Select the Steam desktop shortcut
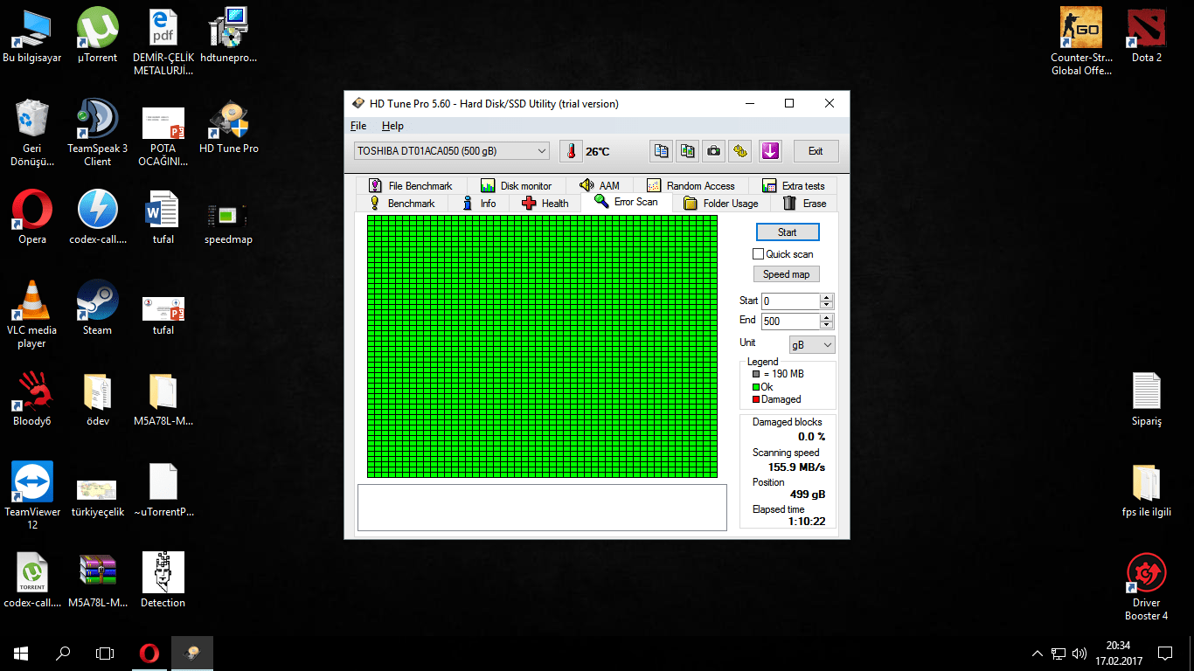 point(98,308)
